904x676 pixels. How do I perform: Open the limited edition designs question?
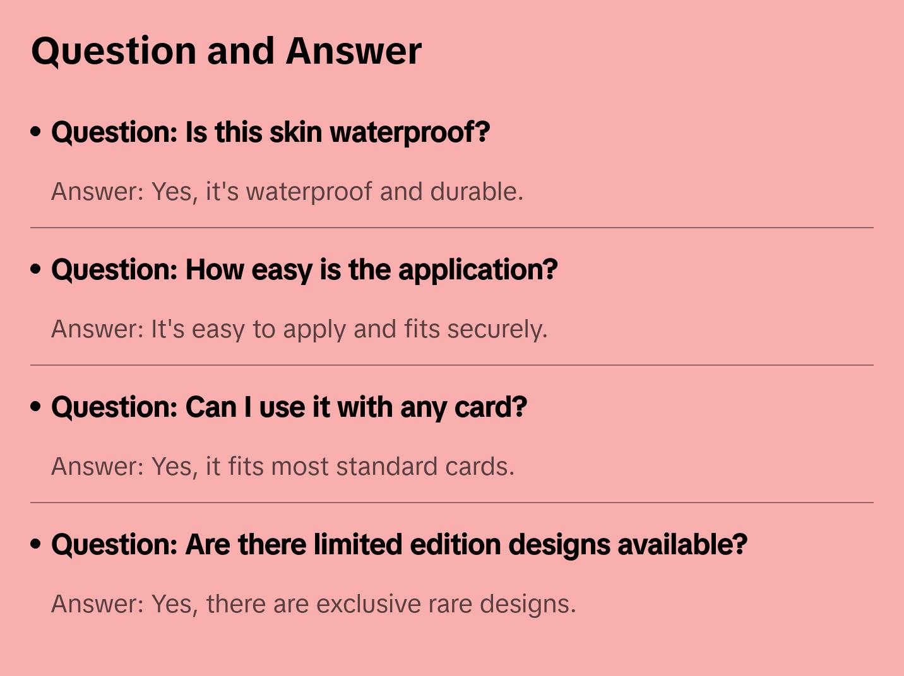pyautogui.click(x=399, y=545)
